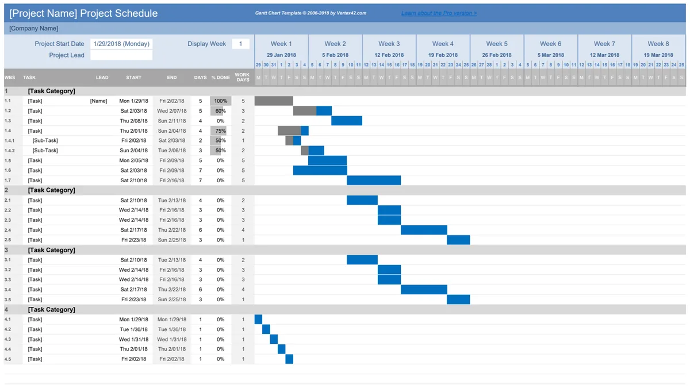Select the category 1 '[Task Category]' row
690x388 pixels.
pos(345,91)
